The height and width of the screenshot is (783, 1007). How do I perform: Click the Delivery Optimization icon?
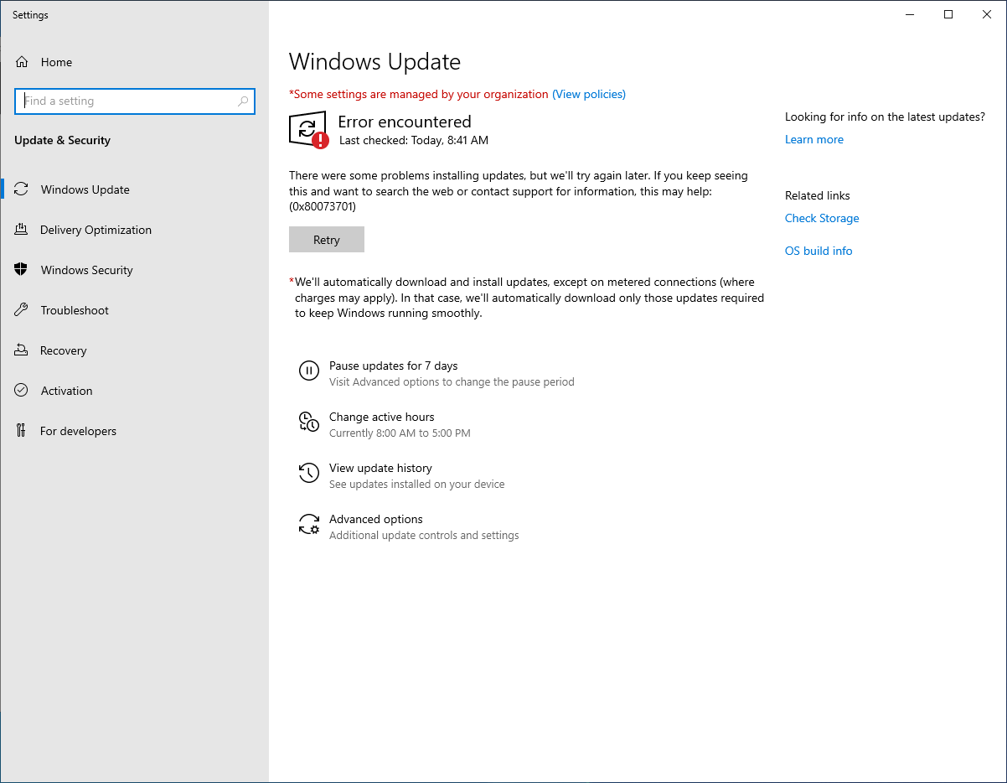[x=22, y=230]
